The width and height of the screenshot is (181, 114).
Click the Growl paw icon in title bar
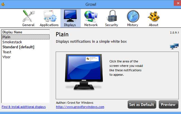coord(3,4)
